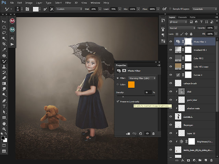The image size is (219, 164).
Task: Pick the Clone Stamp tool
Action: pyautogui.click(x=4, y=67)
